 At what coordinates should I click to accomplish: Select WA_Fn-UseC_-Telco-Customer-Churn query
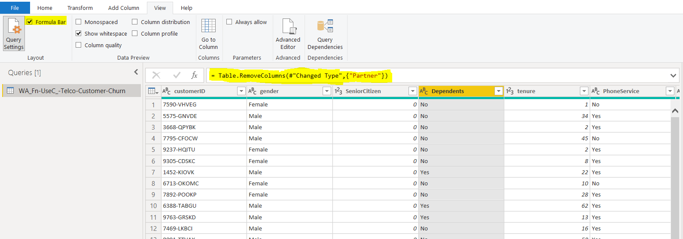click(x=72, y=91)
